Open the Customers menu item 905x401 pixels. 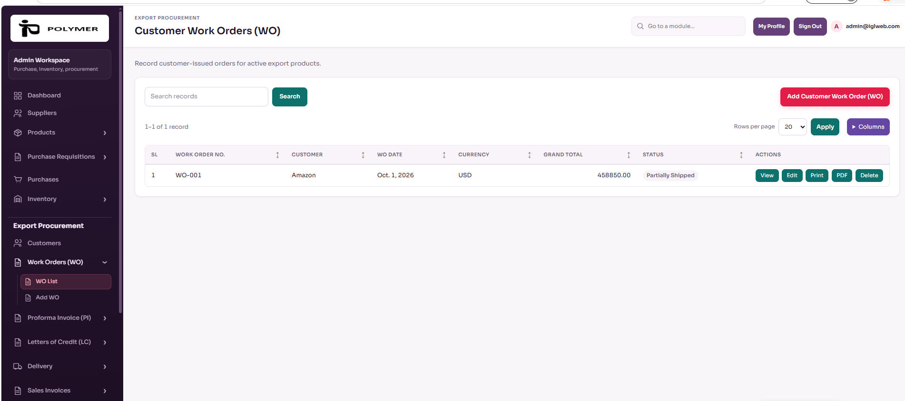coord(59,243)
